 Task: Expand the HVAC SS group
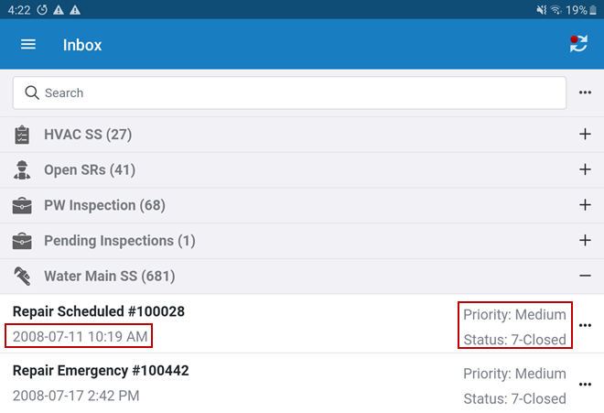[x=585, y=135]
